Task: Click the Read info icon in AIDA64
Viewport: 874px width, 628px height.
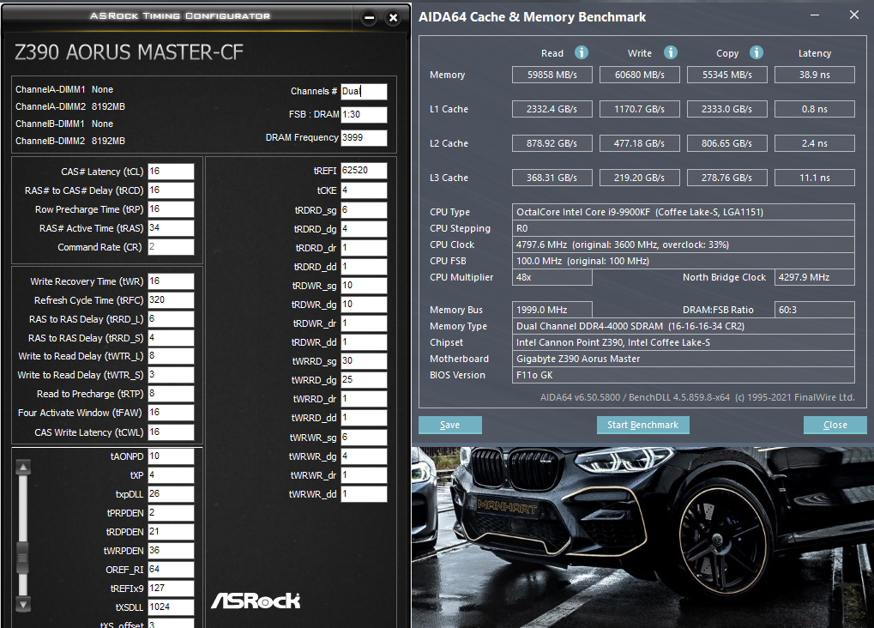Action: (582, 52)
